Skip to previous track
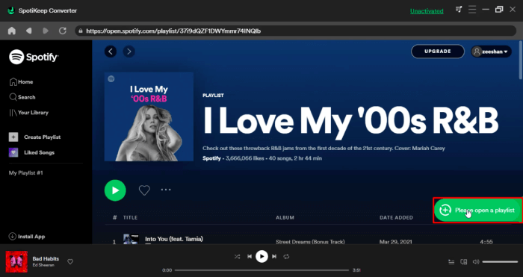523x277 pixels. pyautogui.click(x=250, y=257)
